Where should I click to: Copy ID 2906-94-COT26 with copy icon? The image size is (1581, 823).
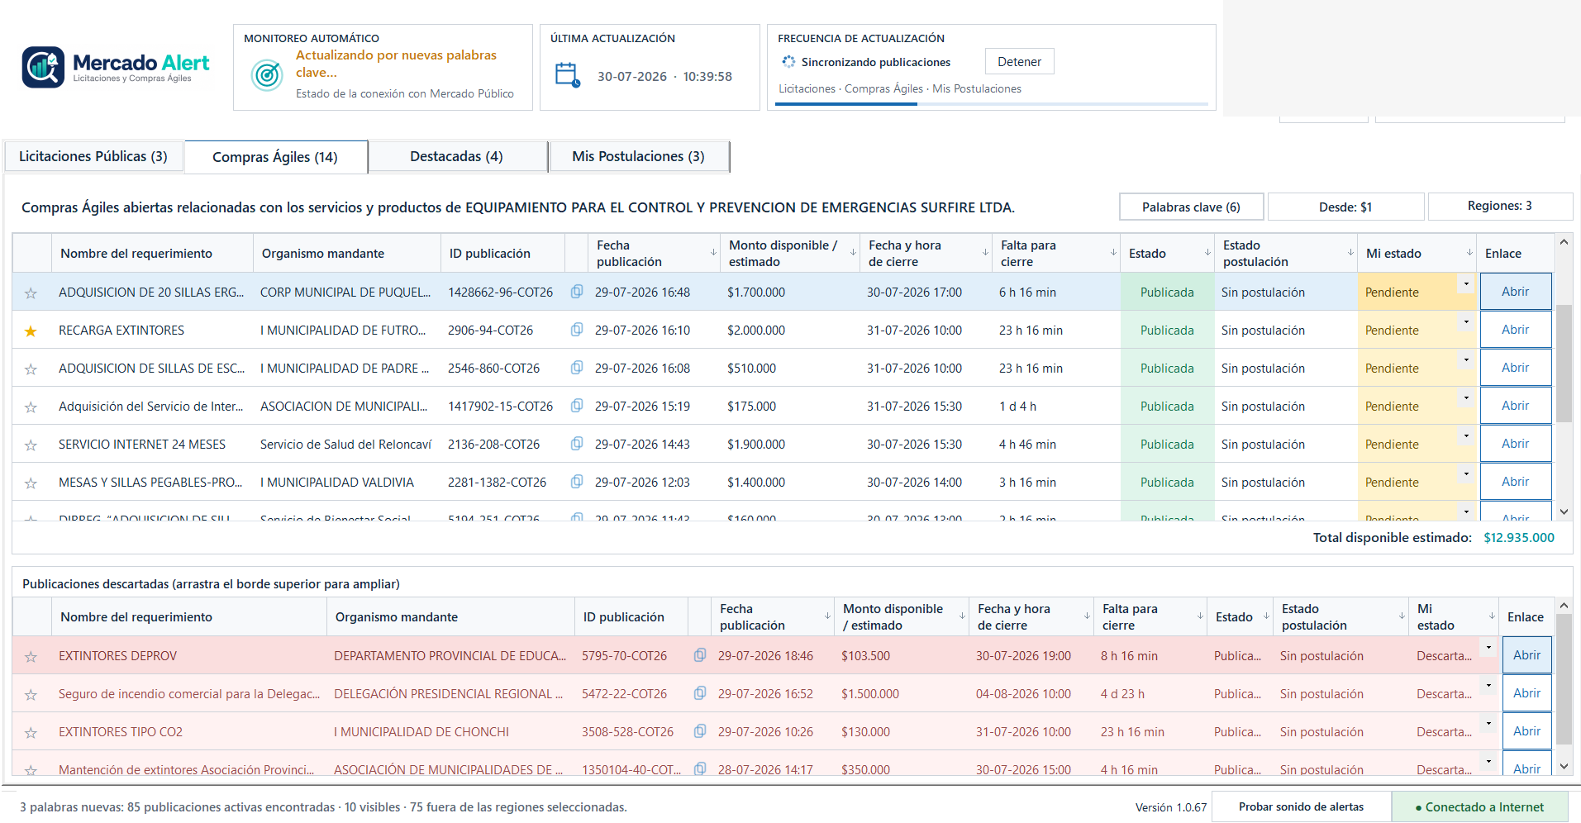pos(577,330)
